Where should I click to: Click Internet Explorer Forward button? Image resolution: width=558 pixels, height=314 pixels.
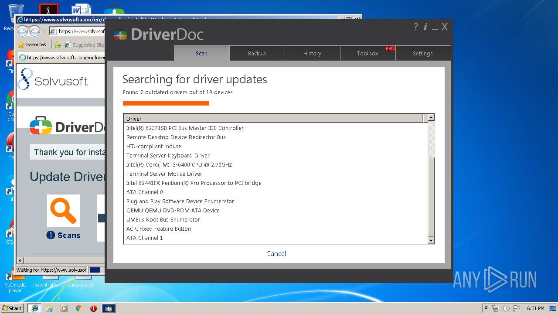34,31
